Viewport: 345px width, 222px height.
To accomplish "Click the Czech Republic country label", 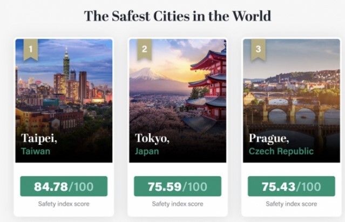I will pyautogui.click(x=281, y=151).
